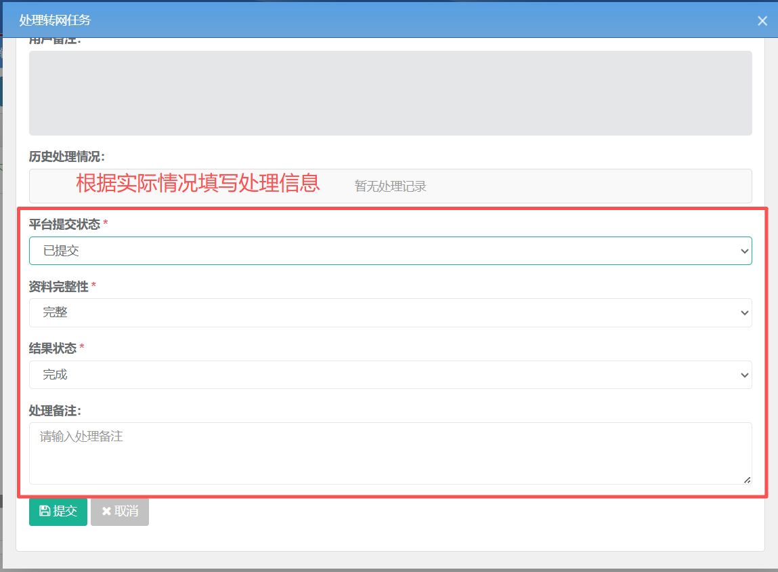The image size is (778, 572).
Task: Click the 历史处理情况 section label
Action: pos(66,157)
